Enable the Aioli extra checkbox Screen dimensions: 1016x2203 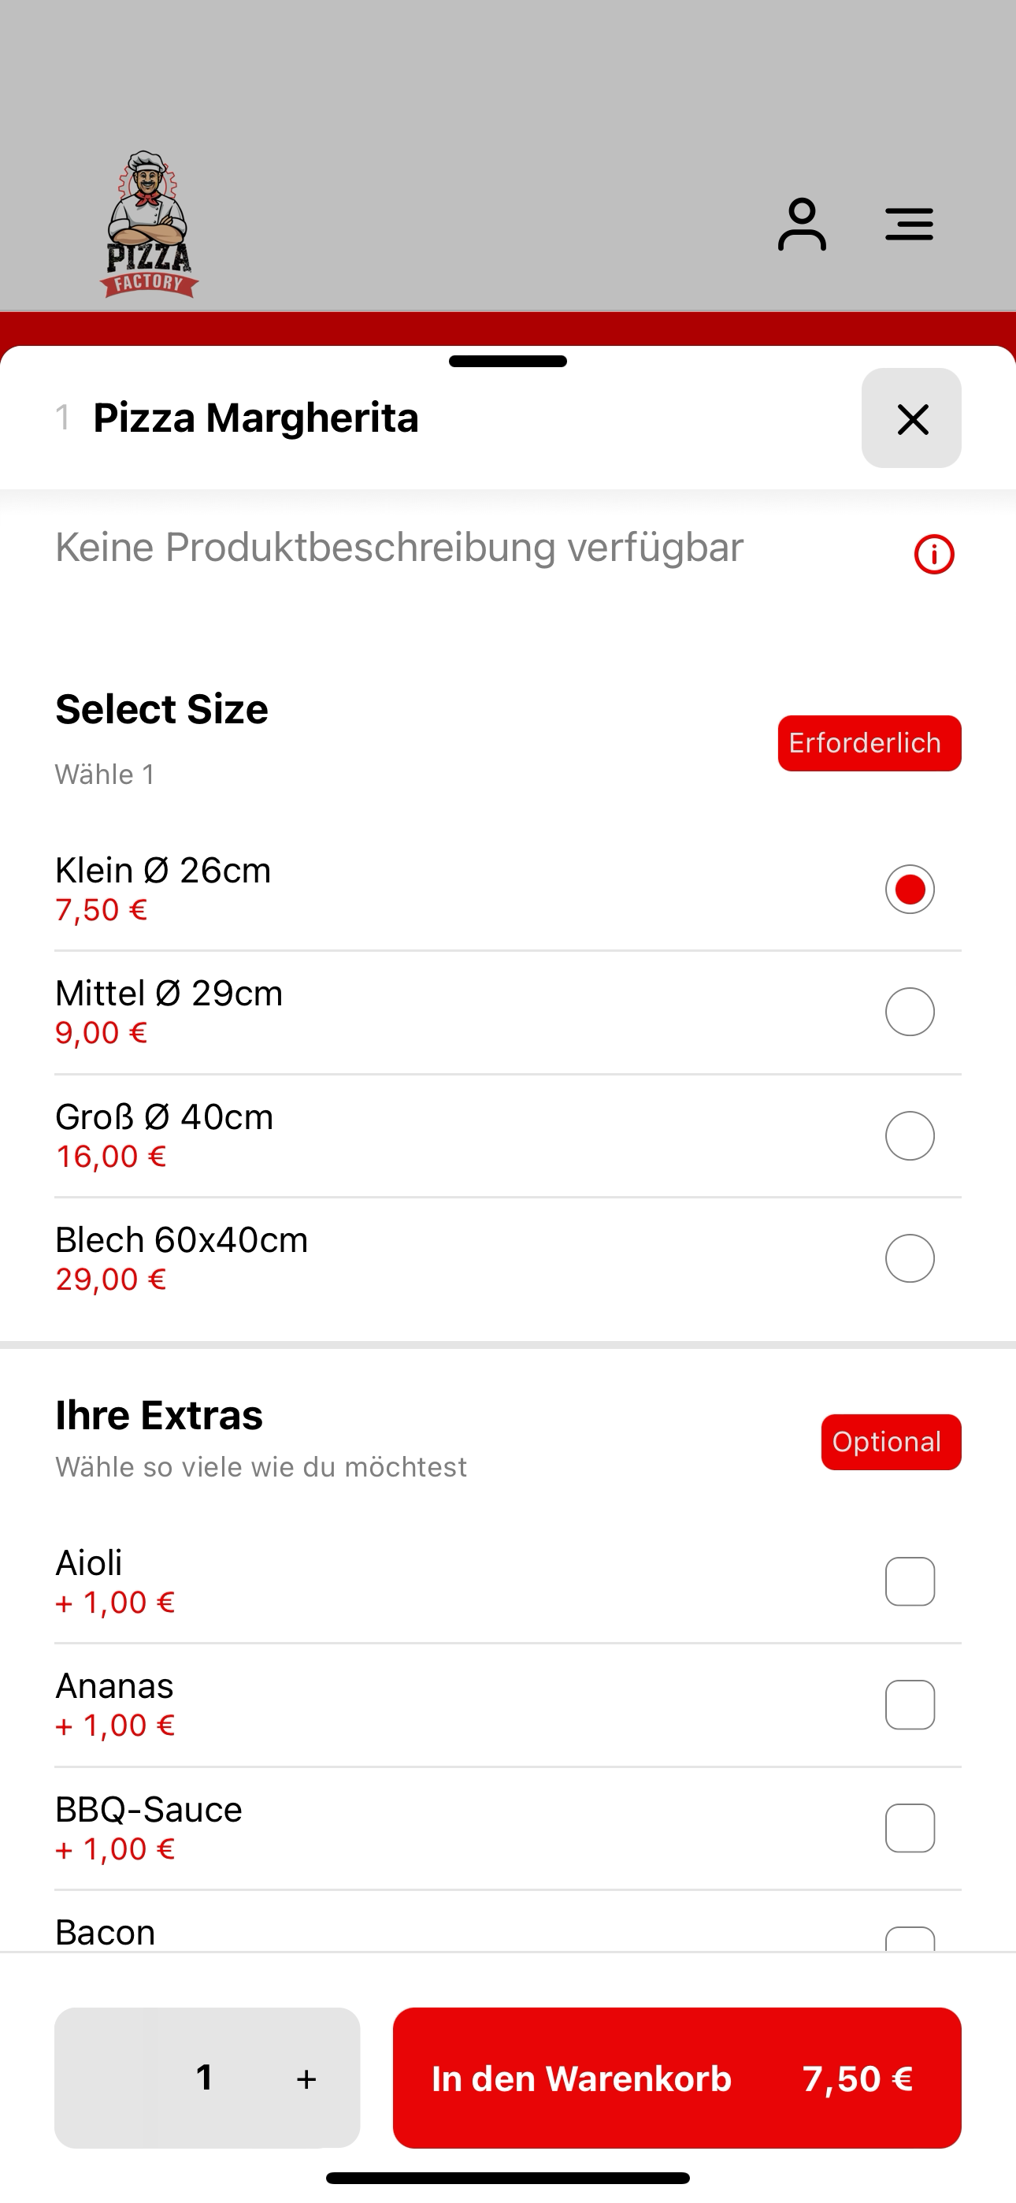tap(910, 1581)
